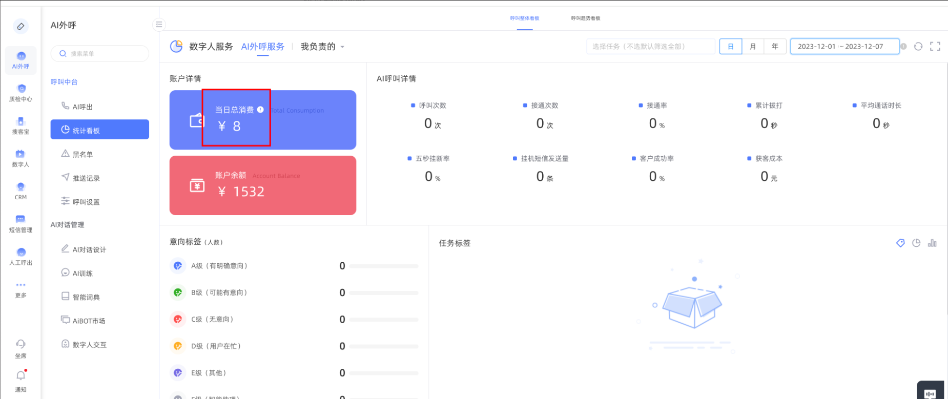Select the tag view icon in 任务标签
The width and height of the screenshot is (948, 399).
pos(900,243)
